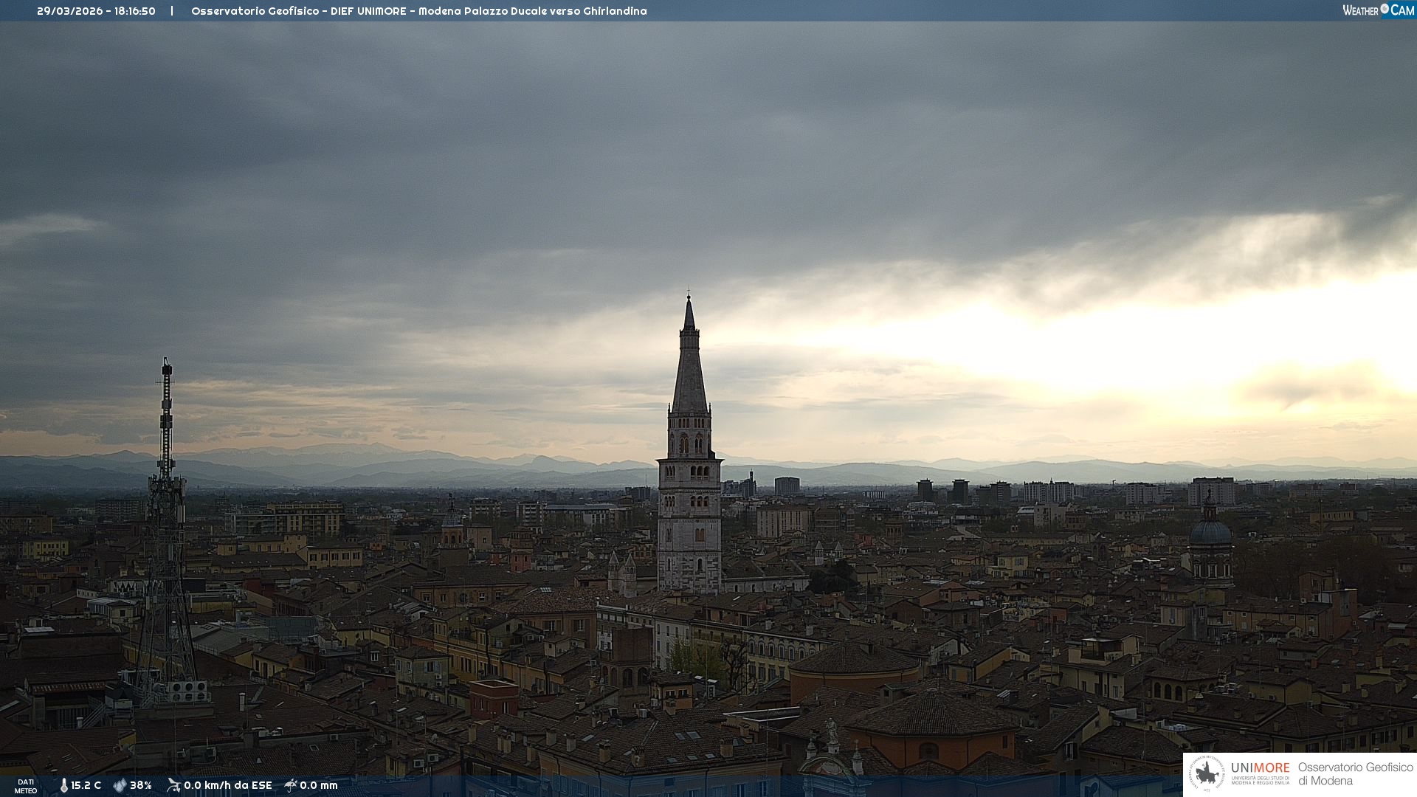Click the 0.0 km/h da ESE wind reading

tap(227, 785)
